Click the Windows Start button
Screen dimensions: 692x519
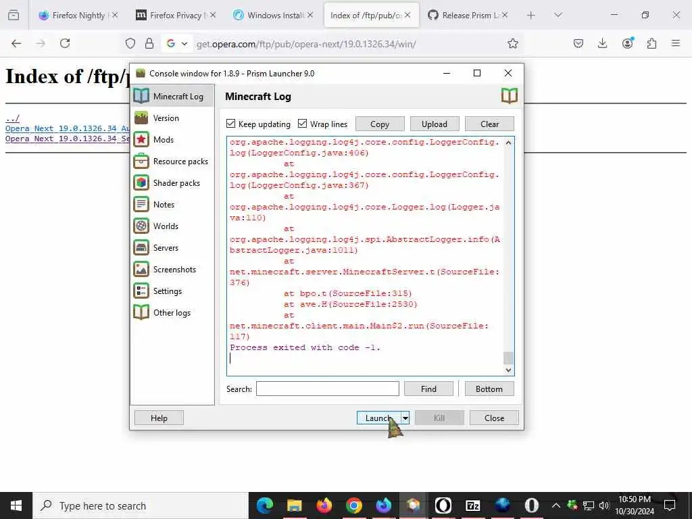[x=16, y=505]
